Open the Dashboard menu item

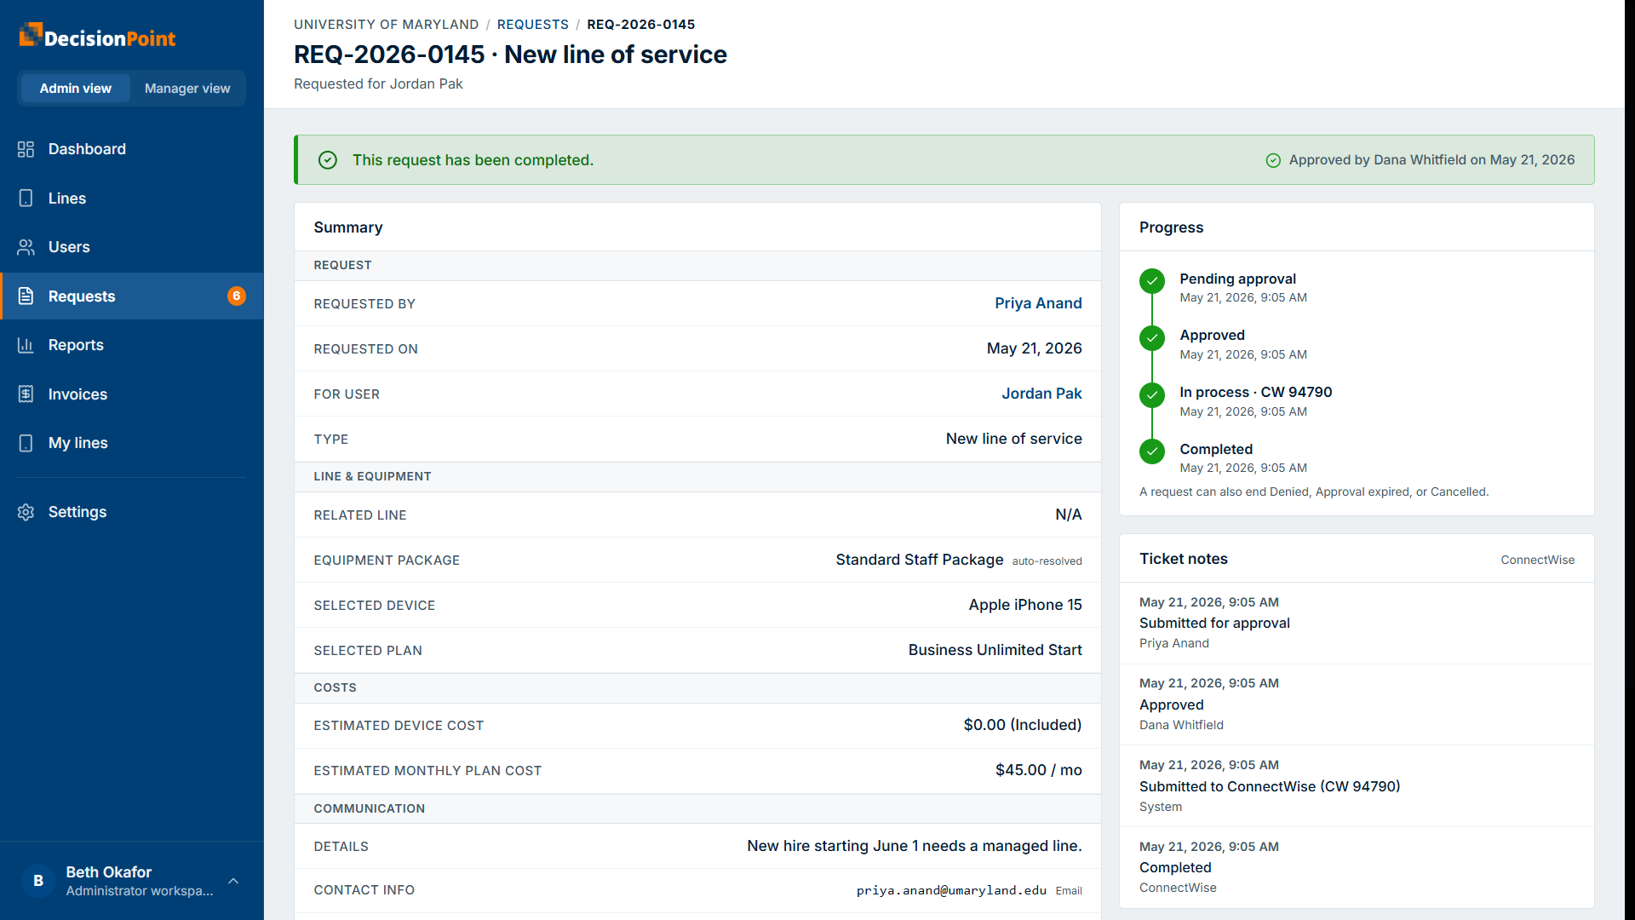(132, 149)
